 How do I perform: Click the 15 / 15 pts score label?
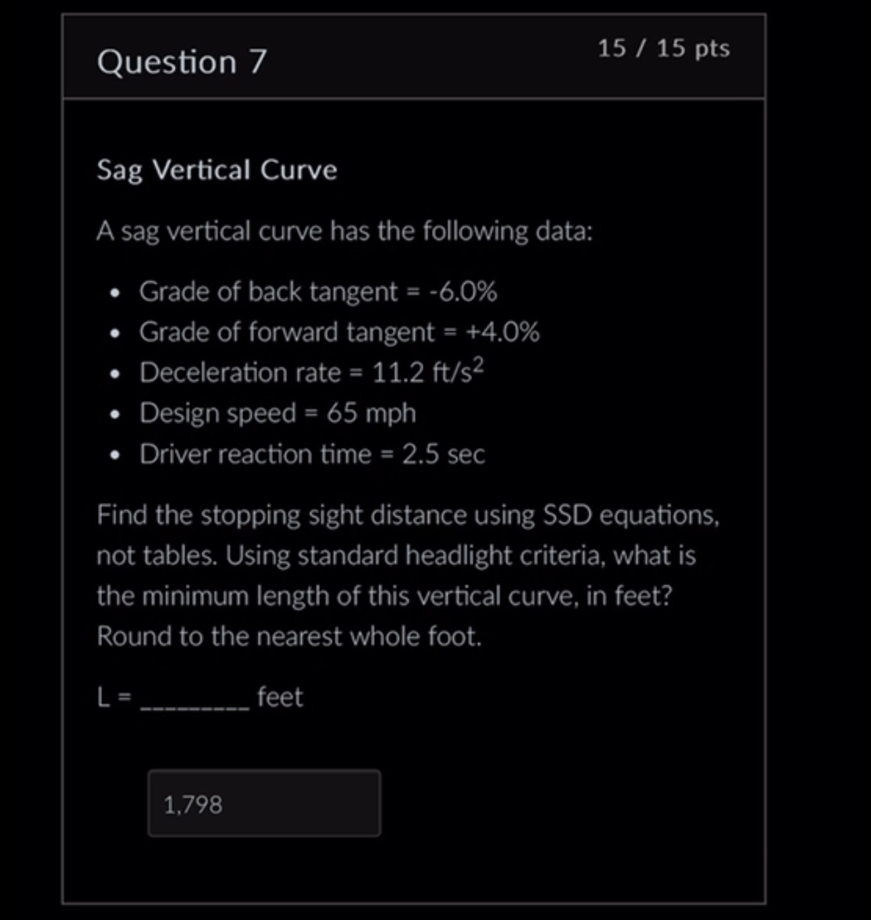pyautogui.click(x=664, y=48)
